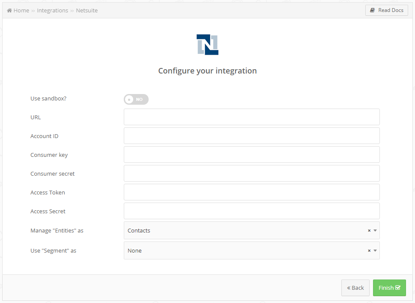Open the Read Docs button
Screen dimensions: 415x303
coord(387,10)
